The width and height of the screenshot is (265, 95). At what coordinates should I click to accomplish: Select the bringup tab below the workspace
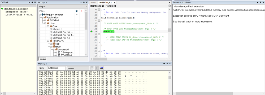coord(43,59)
